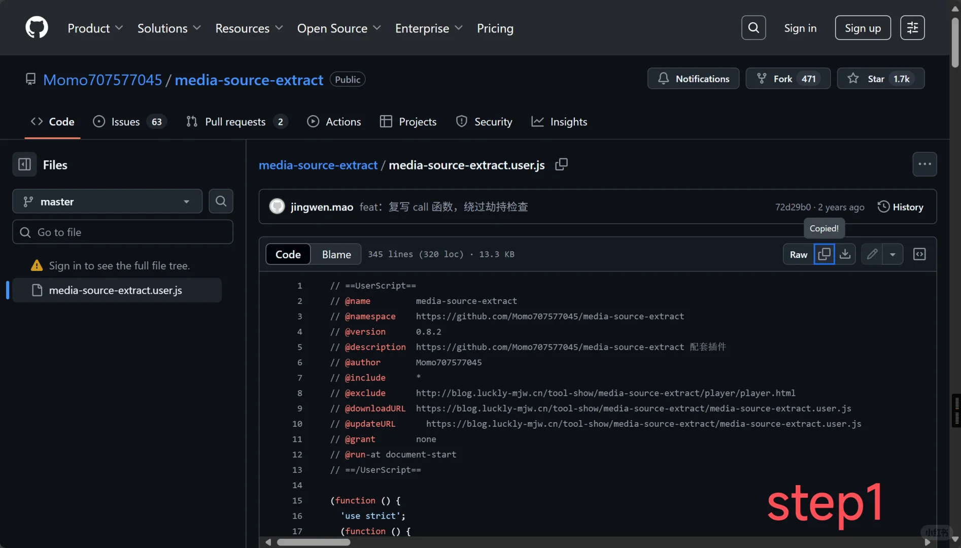The width and height of the screenshot is (961, 548).
Task: Click the GitHub logo home icon
Action: coord(37,27)
